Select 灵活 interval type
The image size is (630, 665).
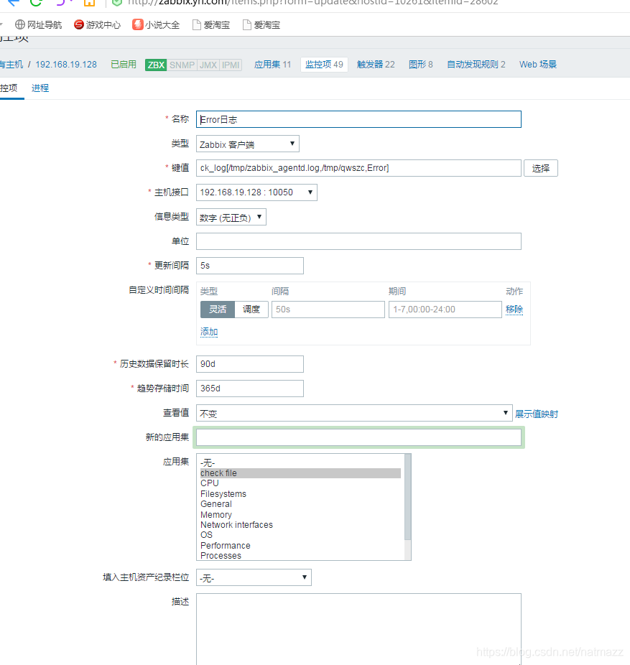coord(217,310)
